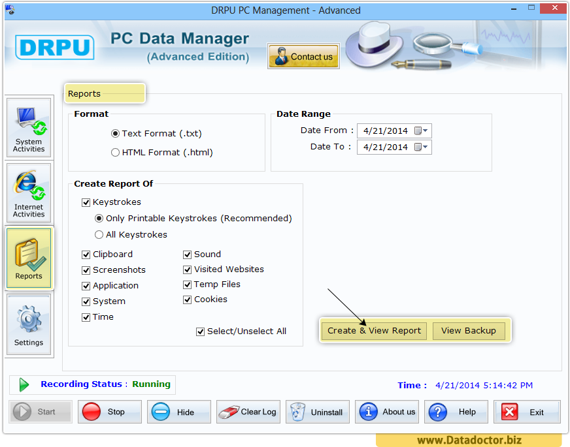Click the green recording status play icon

pyautogui.click(x=24, y=384)
